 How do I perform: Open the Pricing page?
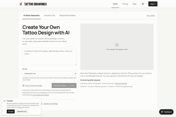click(125, 4)
